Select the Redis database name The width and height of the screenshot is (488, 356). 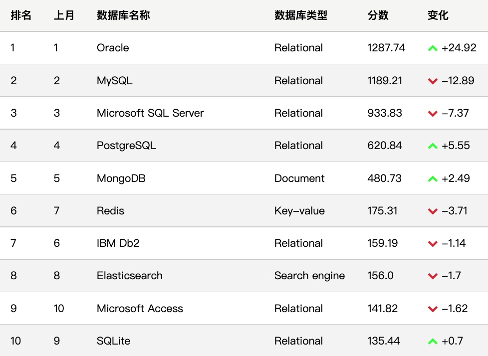point(110,210)
